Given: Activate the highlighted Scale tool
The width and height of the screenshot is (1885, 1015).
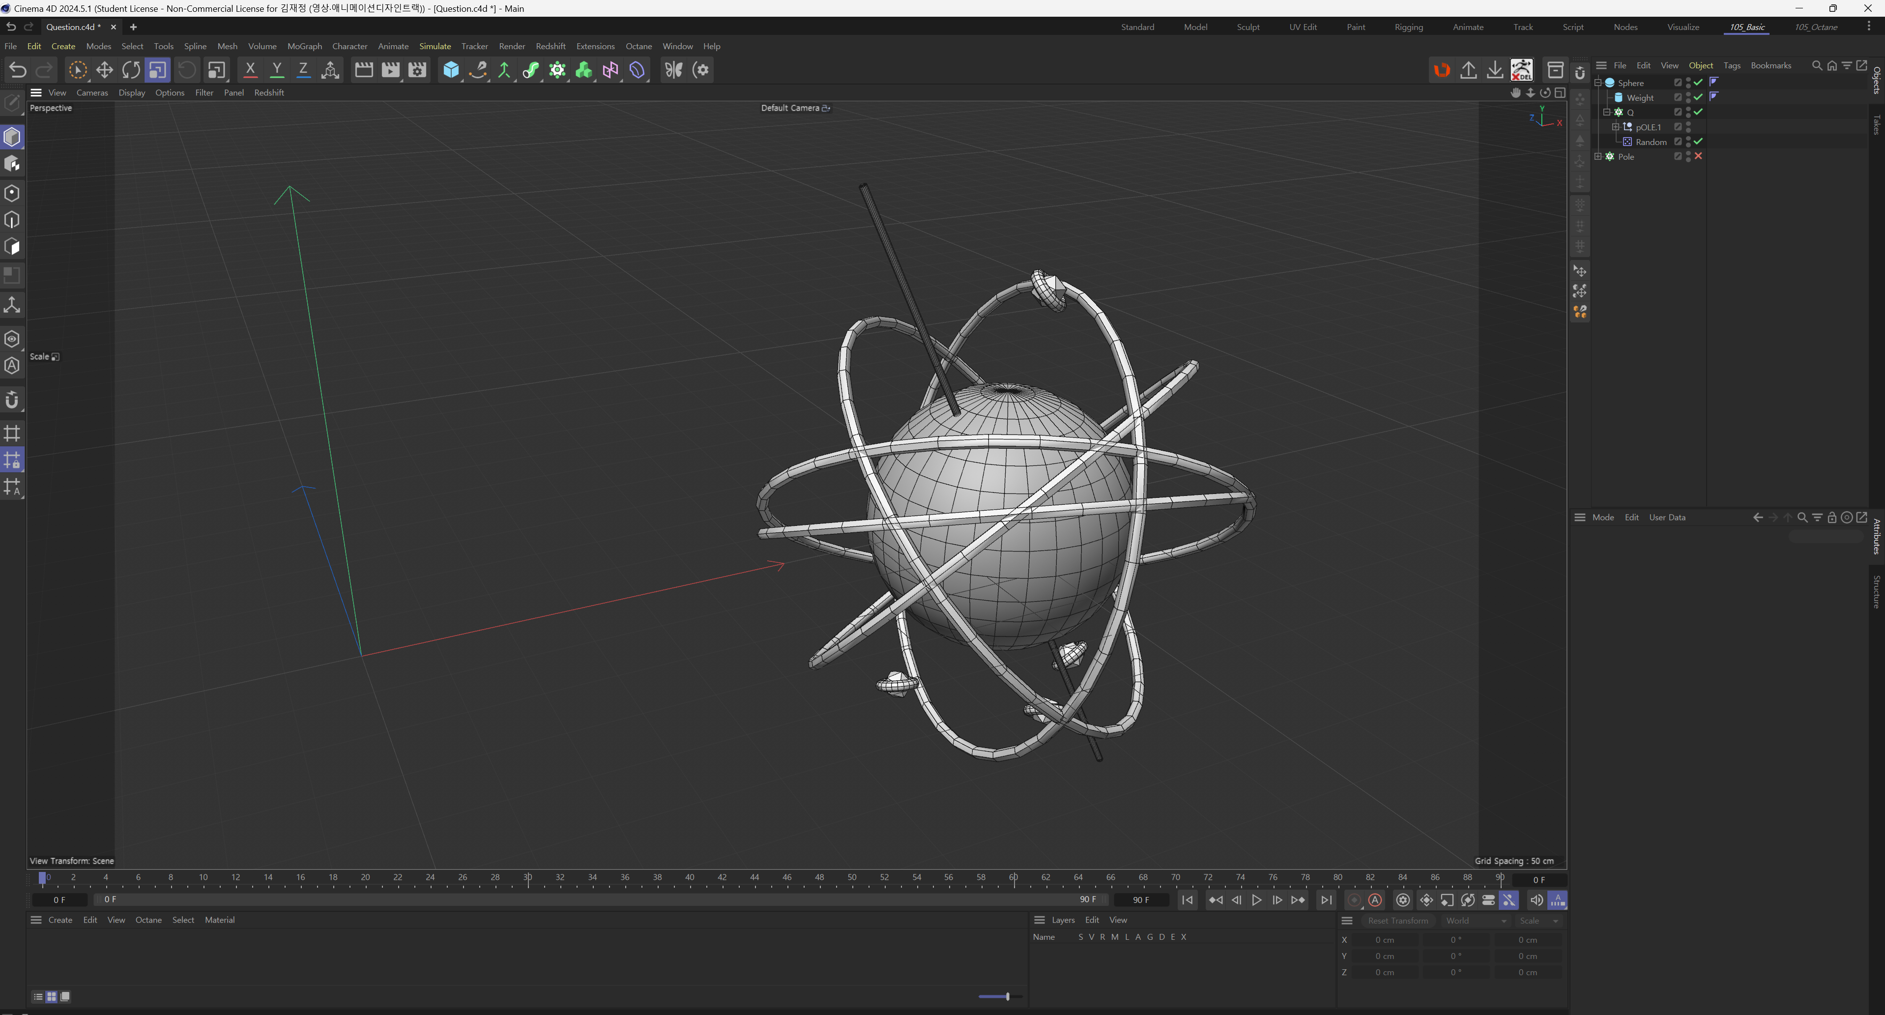Looking at the screenshot, I should pos(157,70).
